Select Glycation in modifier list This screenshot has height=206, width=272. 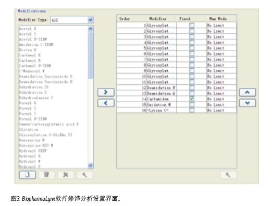pos(29,130)
